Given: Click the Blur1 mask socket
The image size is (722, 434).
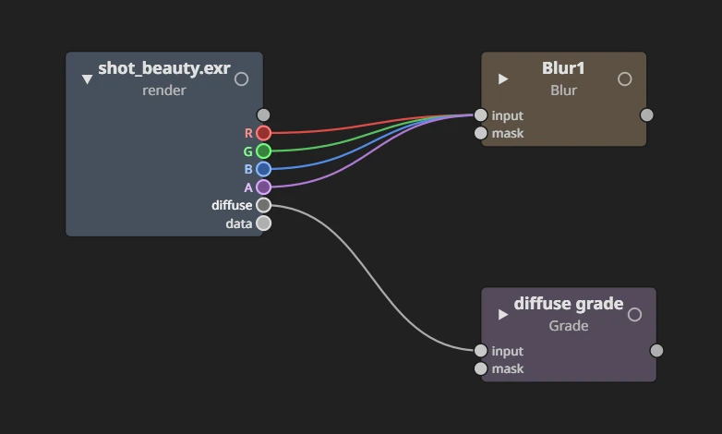Looking at the screenshot, I should (x=481, y=133).
